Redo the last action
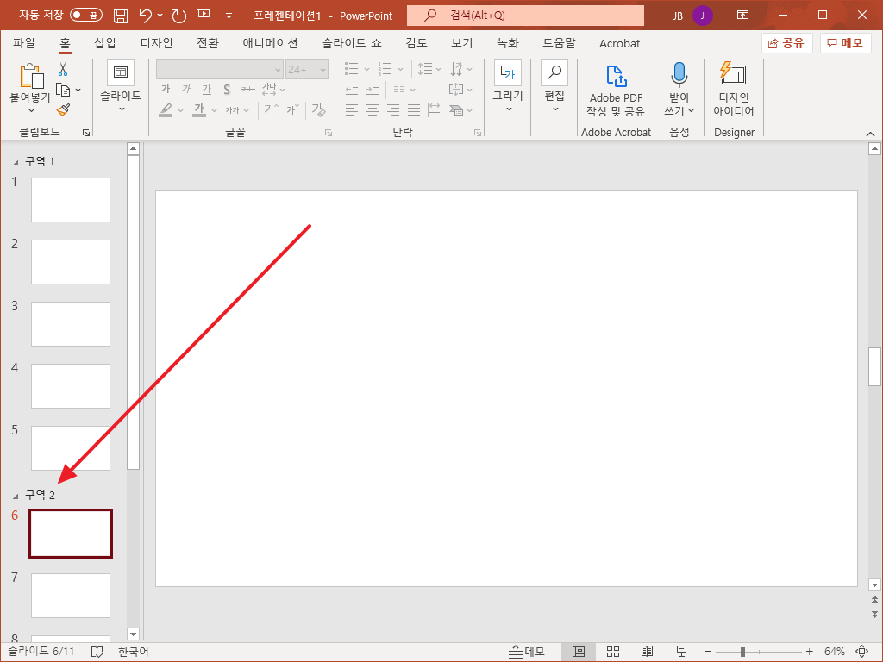 179,16
